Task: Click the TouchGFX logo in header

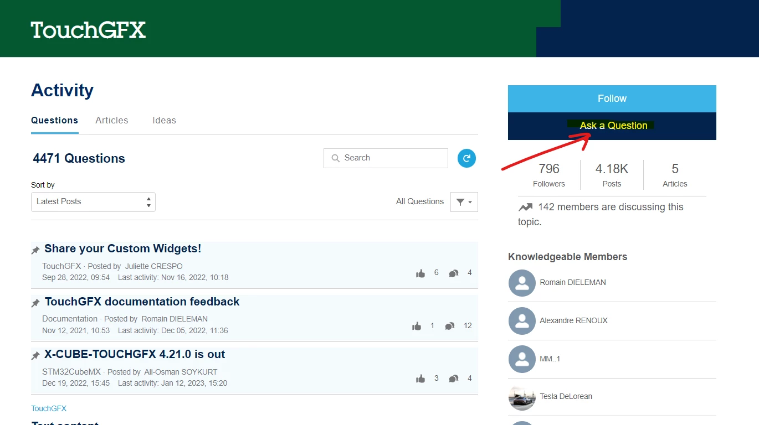Action: tap(89, 30)
